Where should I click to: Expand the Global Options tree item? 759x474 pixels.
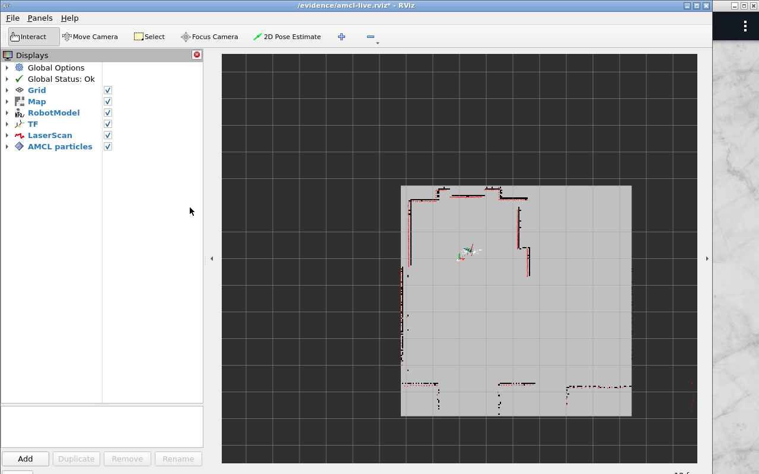(x=7, y=68)
